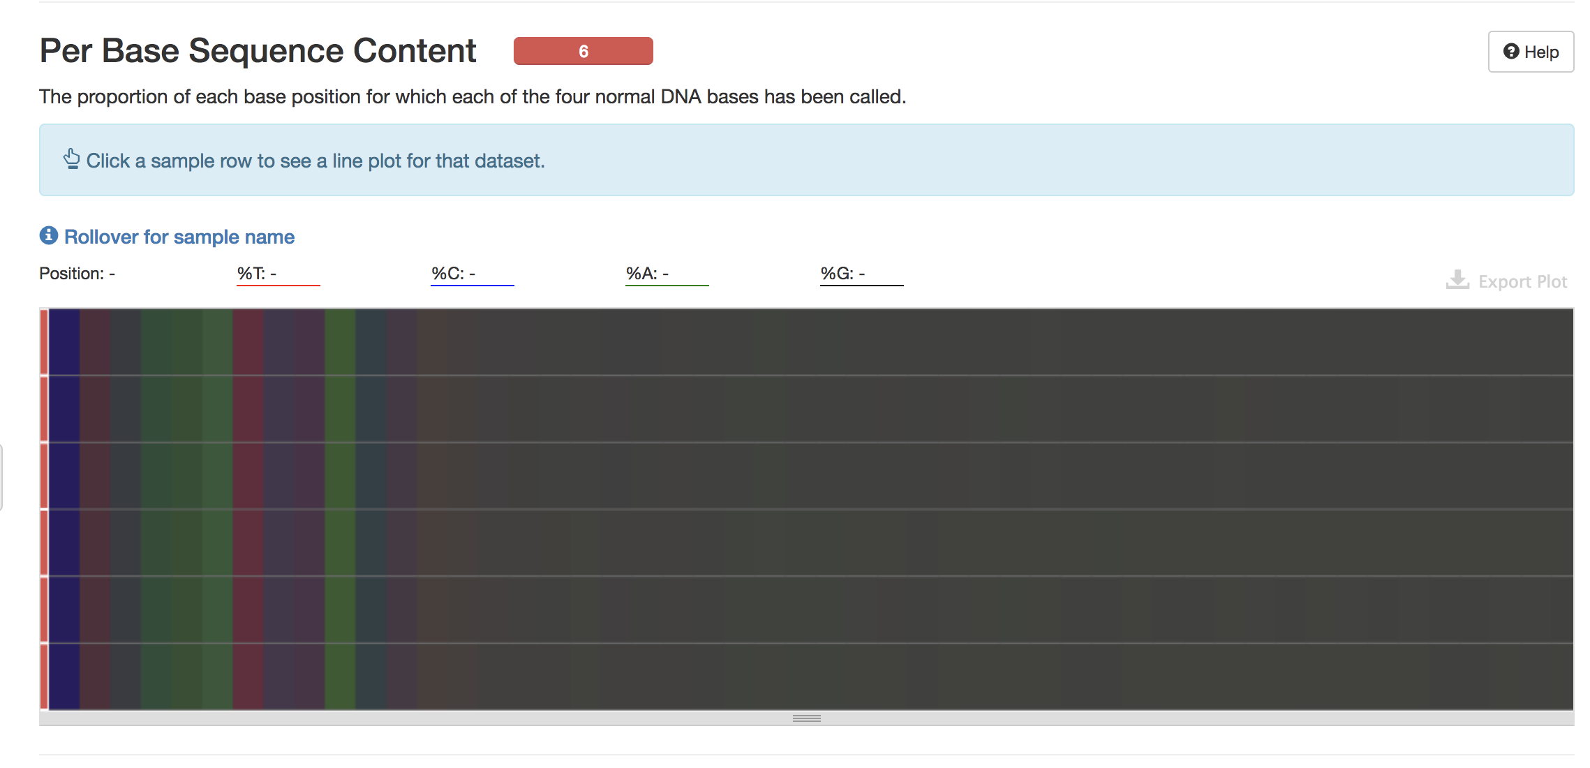Click the red failed badge showing 6

point(583,51)
